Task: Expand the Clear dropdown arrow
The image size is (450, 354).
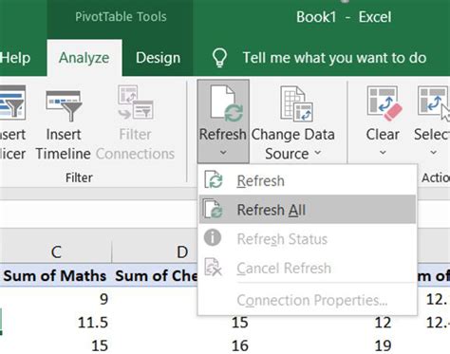Action: [x=383, y=153]
